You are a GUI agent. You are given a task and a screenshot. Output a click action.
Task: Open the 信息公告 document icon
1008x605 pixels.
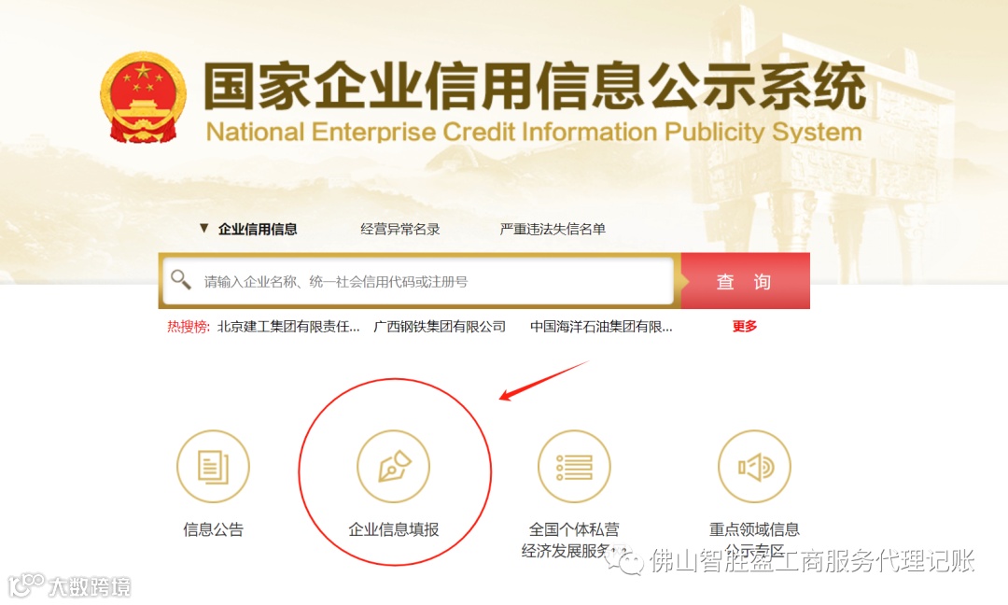(213, 466)
